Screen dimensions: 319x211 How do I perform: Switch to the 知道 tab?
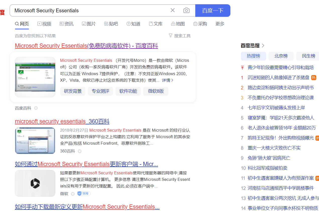(x=133, y=24)
